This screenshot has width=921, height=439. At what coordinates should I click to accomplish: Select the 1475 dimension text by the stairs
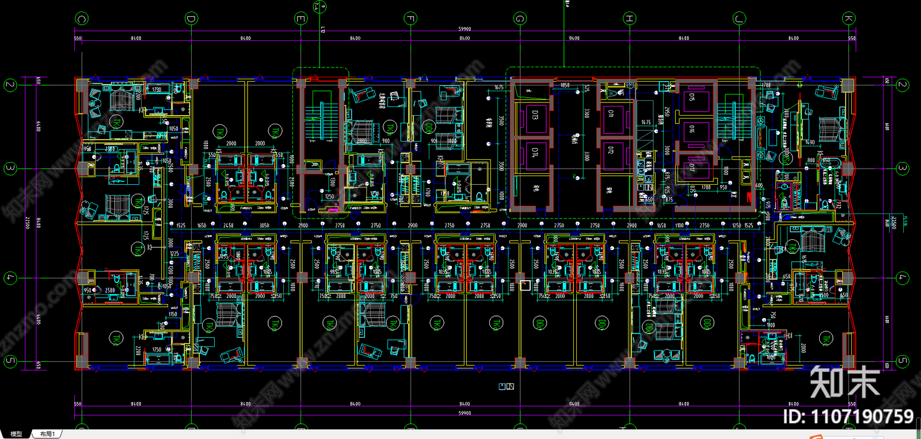coord(646,122)
